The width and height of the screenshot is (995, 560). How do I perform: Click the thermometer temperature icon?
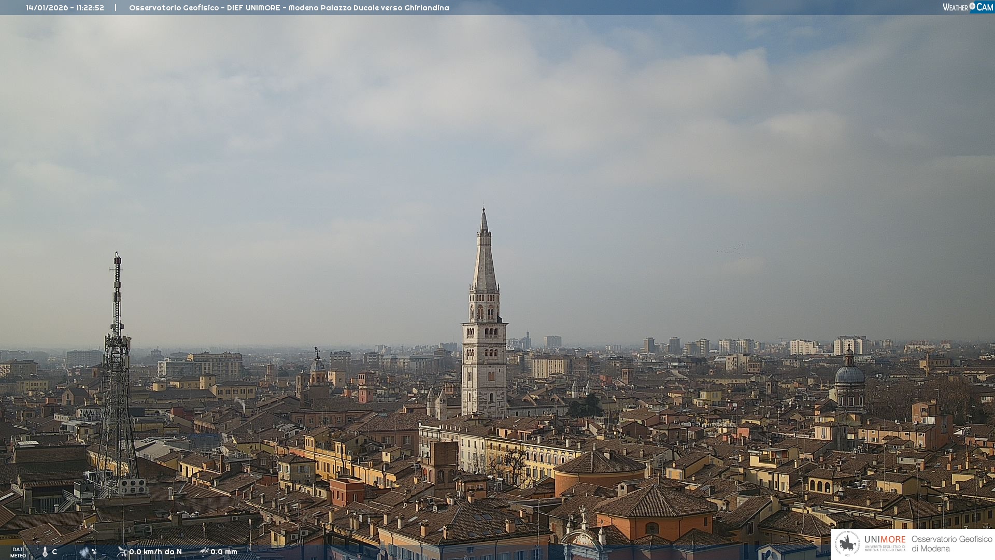(x=45, y=552)
